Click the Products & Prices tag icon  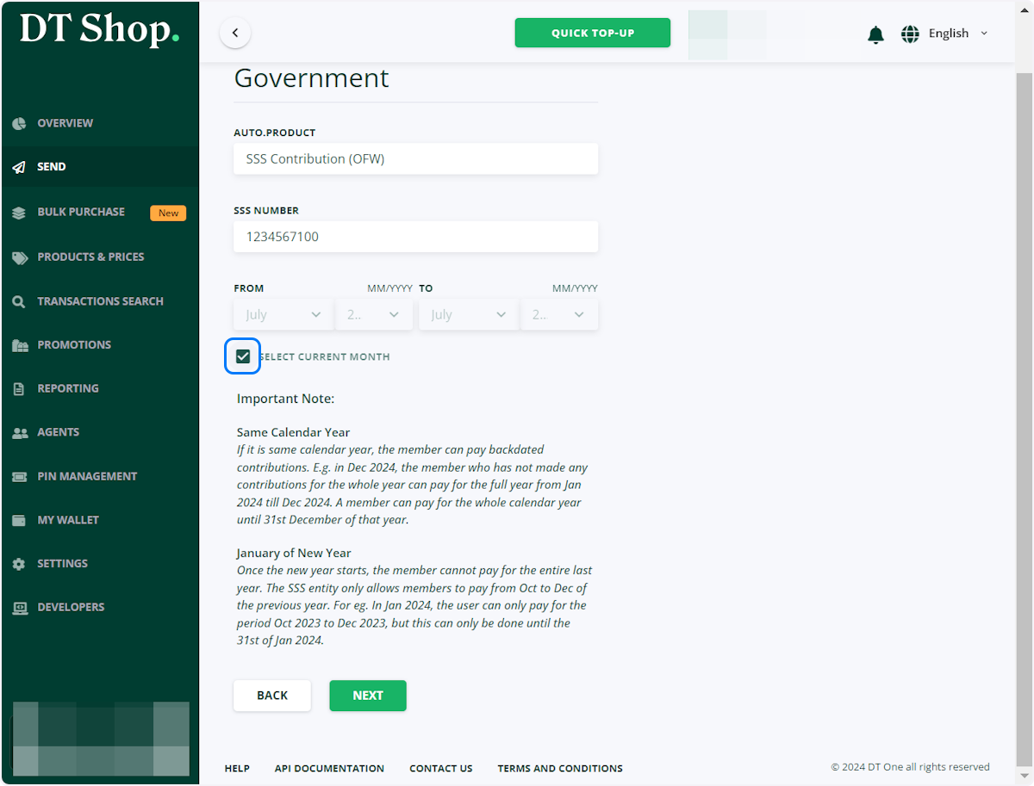[19, 257]
